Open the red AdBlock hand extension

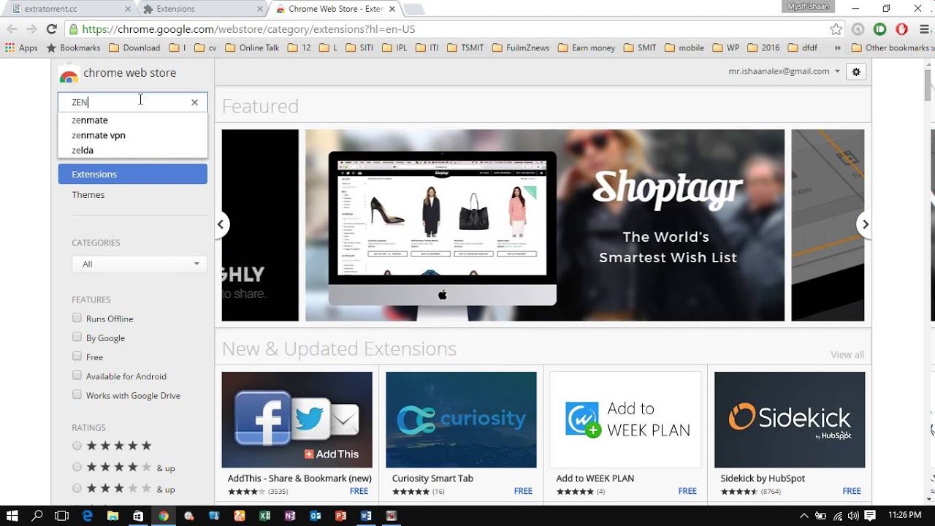[902, 29]
